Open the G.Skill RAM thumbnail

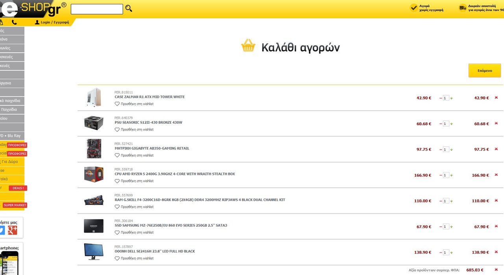pos(94,200)
